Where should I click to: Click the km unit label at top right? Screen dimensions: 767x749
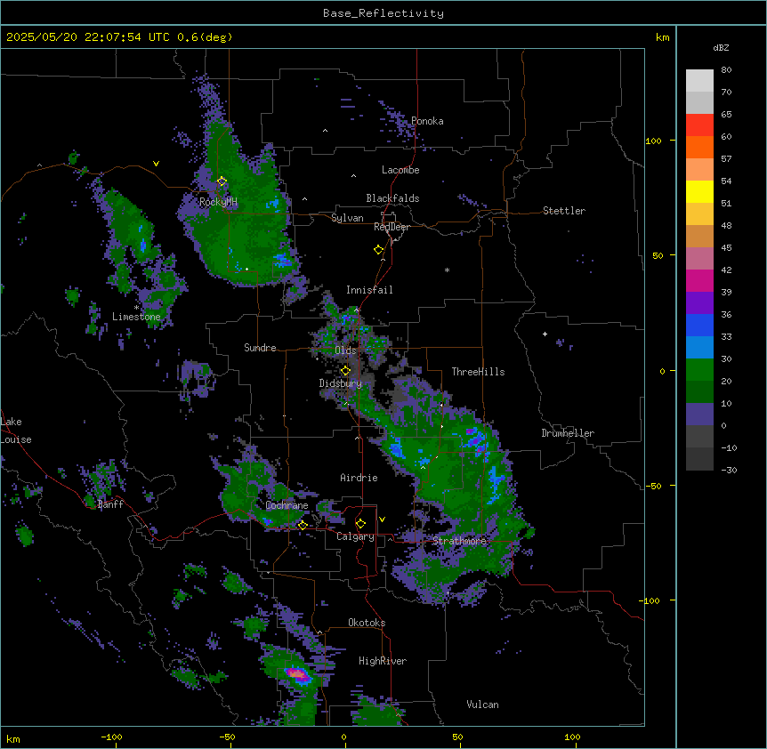point(662,37)
